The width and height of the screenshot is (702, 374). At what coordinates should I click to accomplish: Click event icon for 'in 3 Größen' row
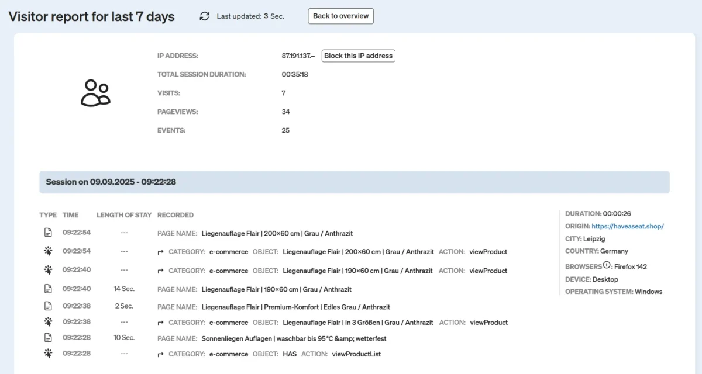(48, 322)
